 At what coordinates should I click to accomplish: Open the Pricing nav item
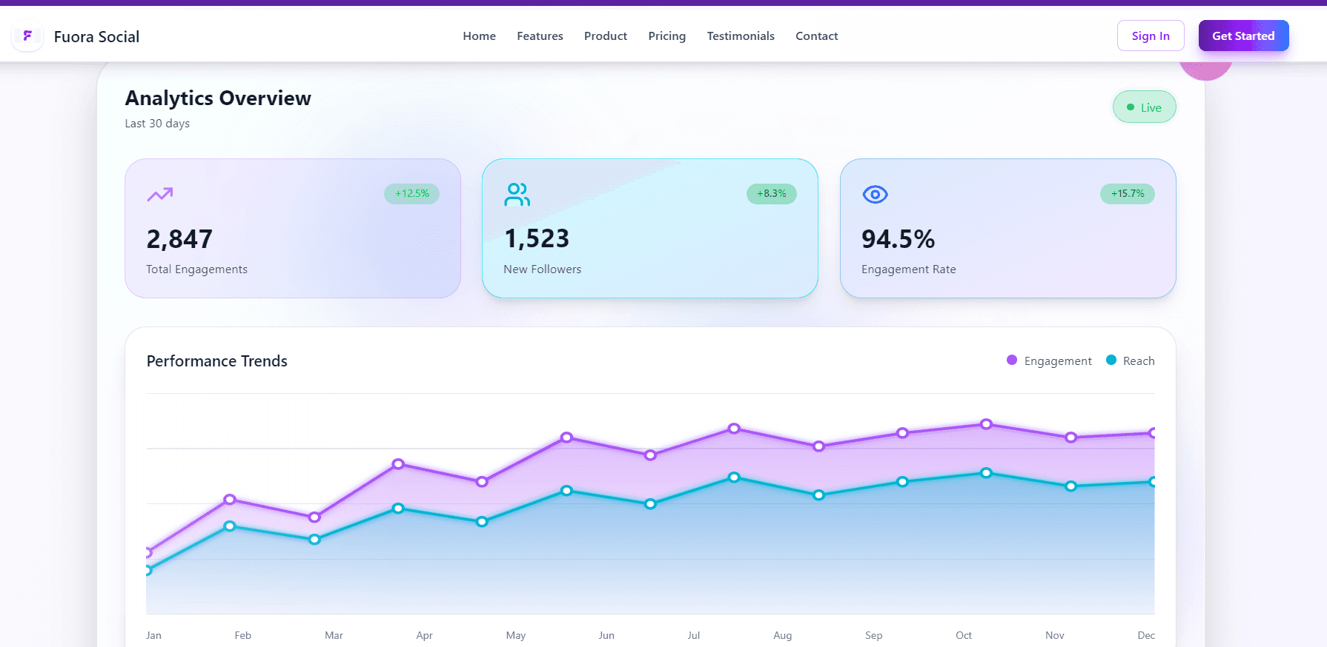tap(666, 36)
